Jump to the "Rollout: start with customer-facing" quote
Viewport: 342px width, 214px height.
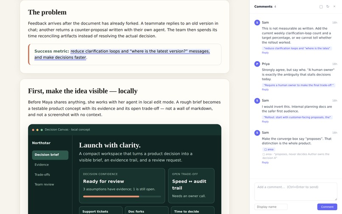(x=297, y=117)
